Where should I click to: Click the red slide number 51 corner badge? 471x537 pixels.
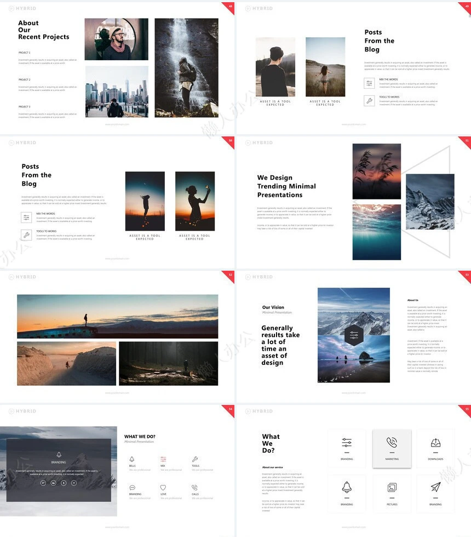click(466, 141)
